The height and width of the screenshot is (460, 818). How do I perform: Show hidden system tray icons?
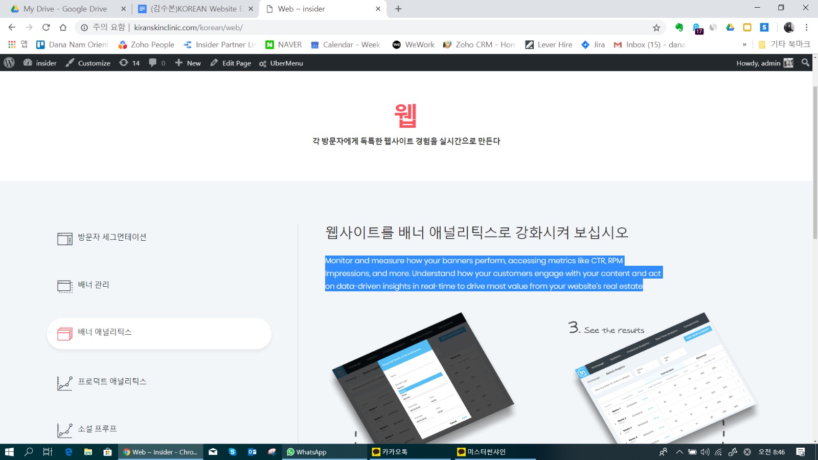[x=679, y=452]
